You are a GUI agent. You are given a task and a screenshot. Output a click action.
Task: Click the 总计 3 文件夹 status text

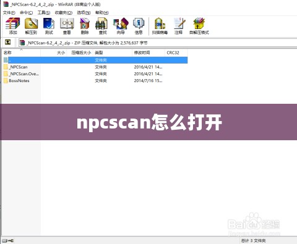tap(253, 240)
